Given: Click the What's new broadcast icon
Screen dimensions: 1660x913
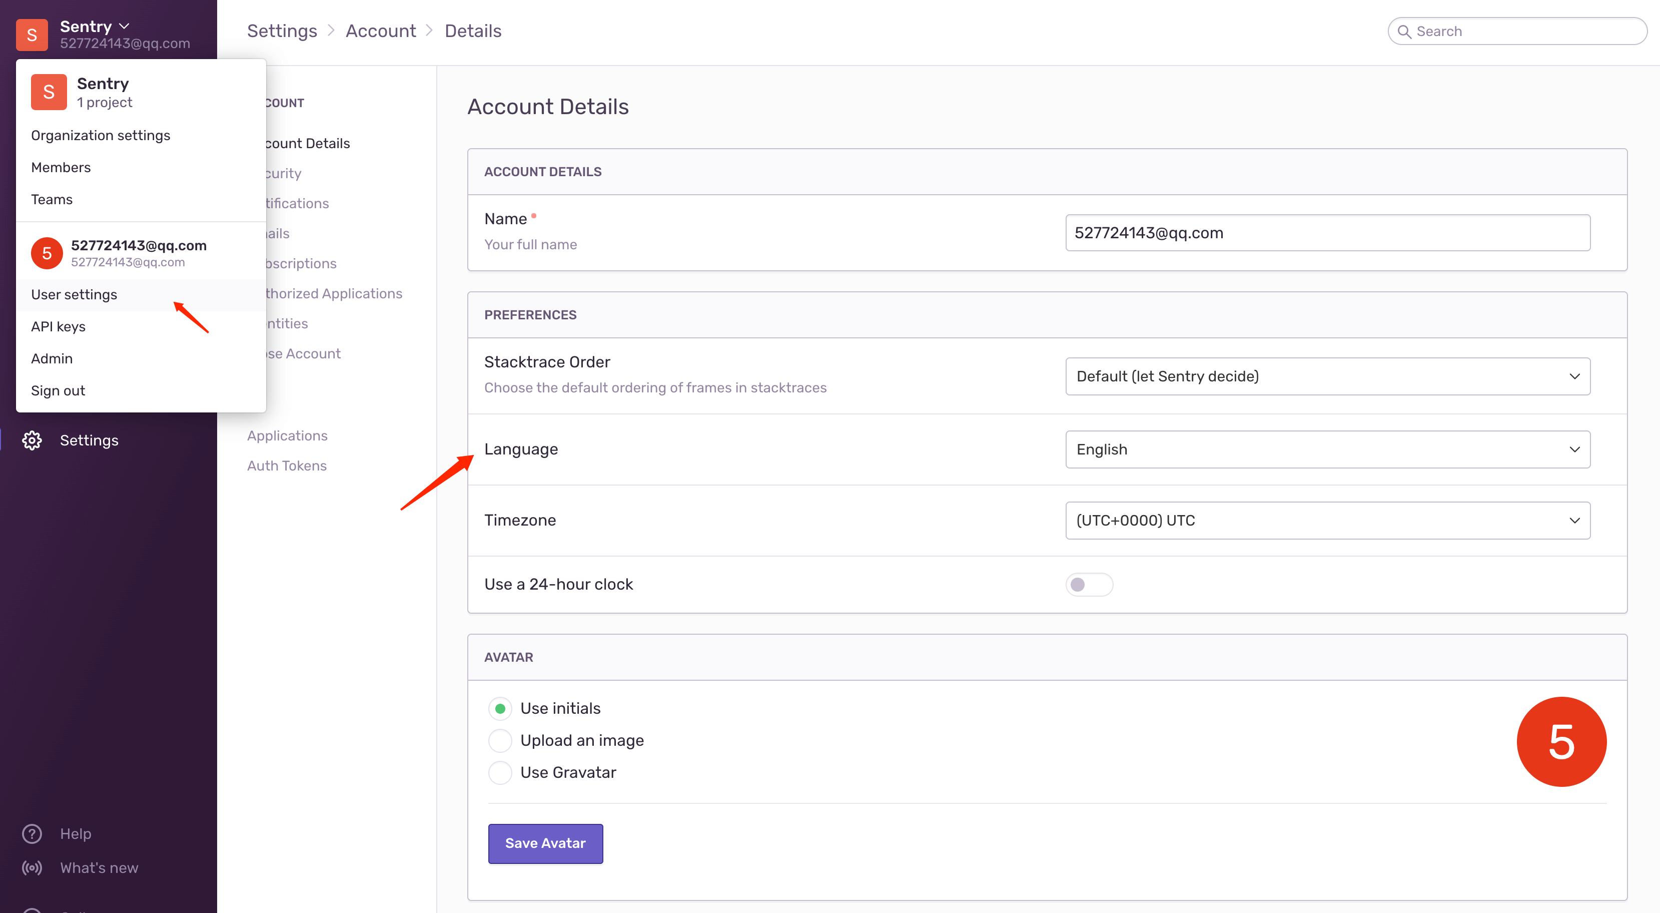Looking at the screenshot, I should pyautogui.click(x=32, y=868).
